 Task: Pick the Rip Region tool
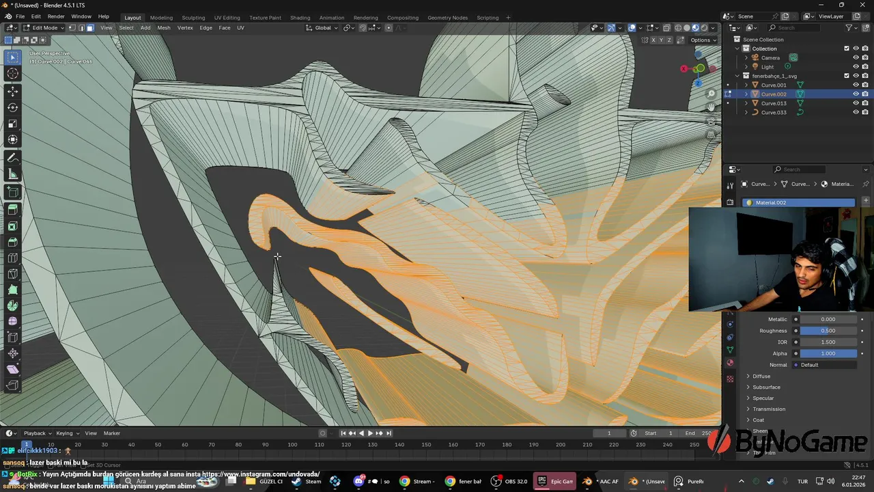[12, 385]
